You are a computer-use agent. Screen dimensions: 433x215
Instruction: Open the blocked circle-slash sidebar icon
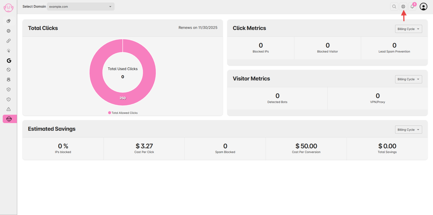(9, 70)
